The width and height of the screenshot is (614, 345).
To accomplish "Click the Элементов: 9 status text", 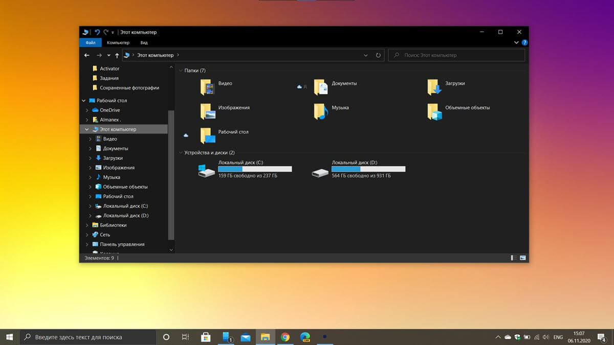I will (x=99, y=258).
